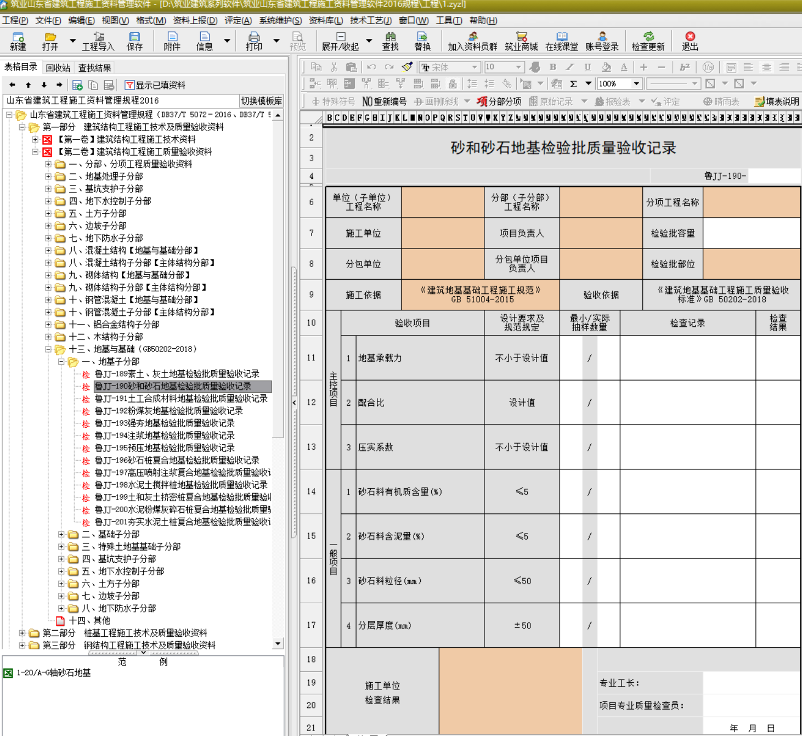Click the 新建 (New) toolbar icon
This screenshot has width=802, height=736.
pyautogui.click(x=18, y=41)
